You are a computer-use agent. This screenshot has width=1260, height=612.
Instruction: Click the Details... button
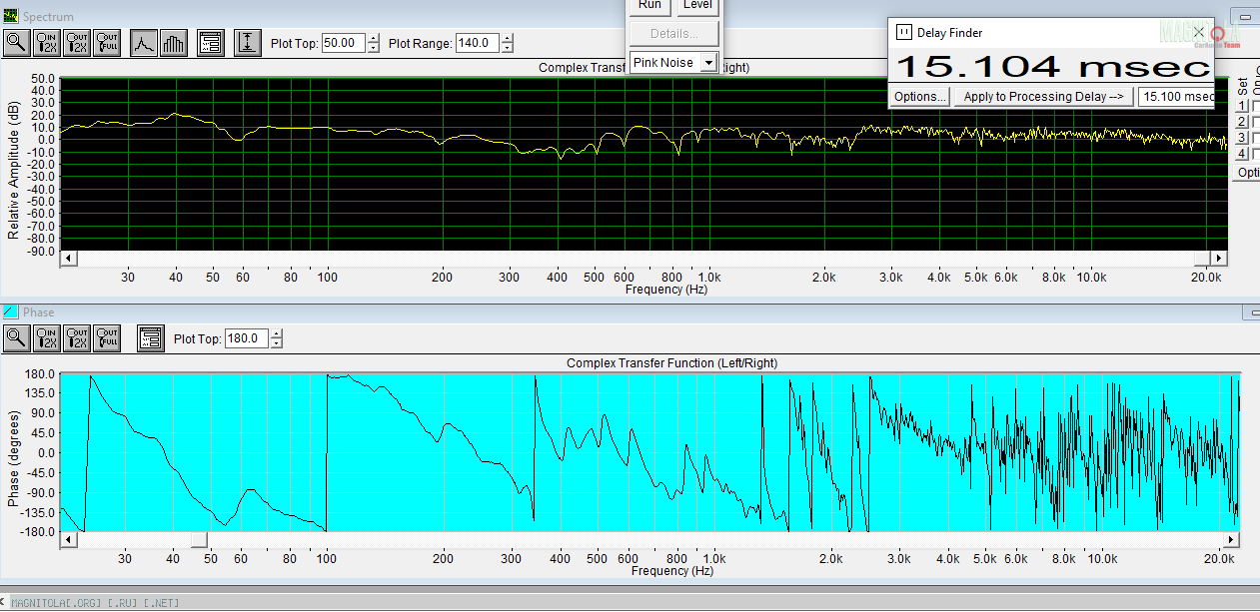click(674, 33)
